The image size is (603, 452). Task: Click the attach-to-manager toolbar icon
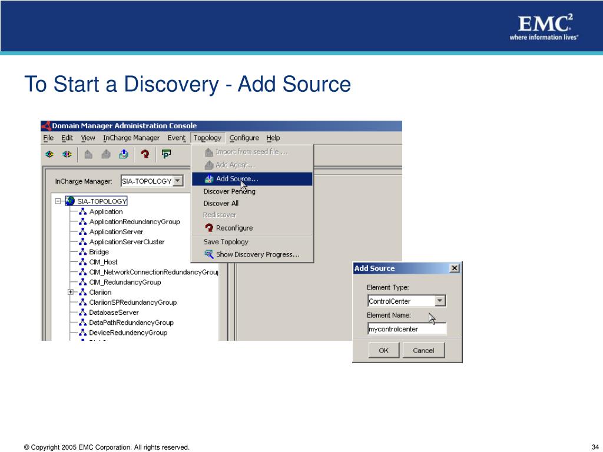click(49, 154)
